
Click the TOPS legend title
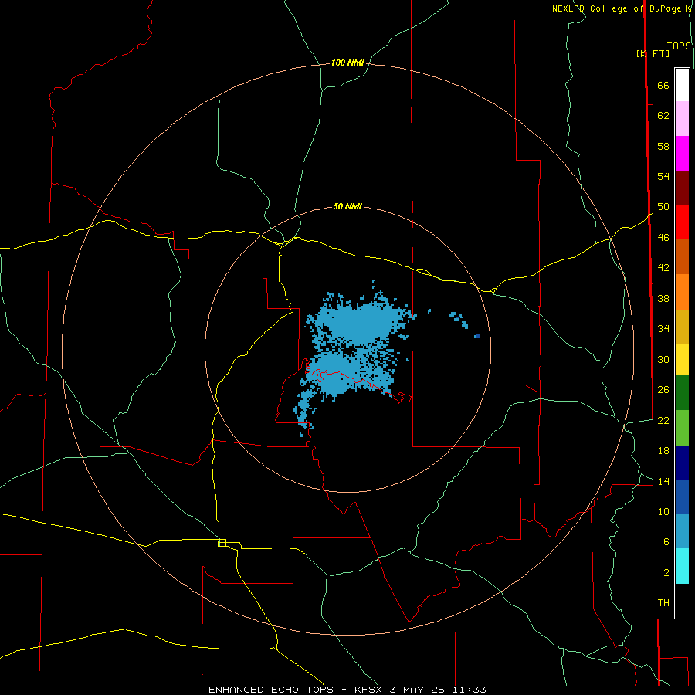(679, 46)
